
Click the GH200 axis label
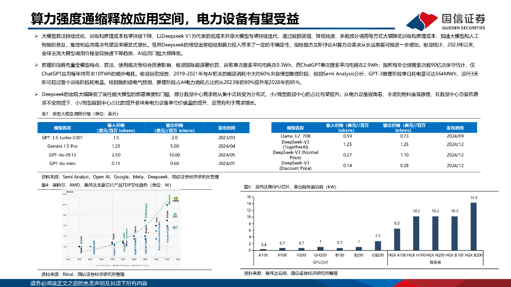320,255
